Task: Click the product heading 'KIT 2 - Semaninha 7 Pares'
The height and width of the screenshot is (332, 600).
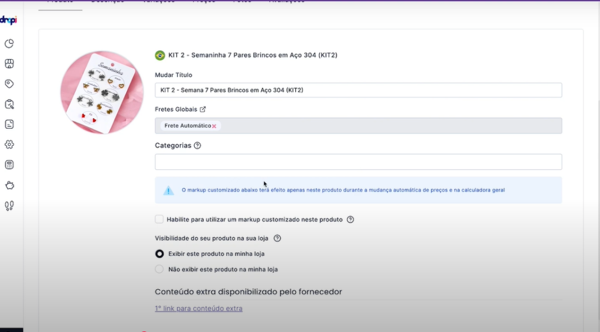Action: pos(253,55)
